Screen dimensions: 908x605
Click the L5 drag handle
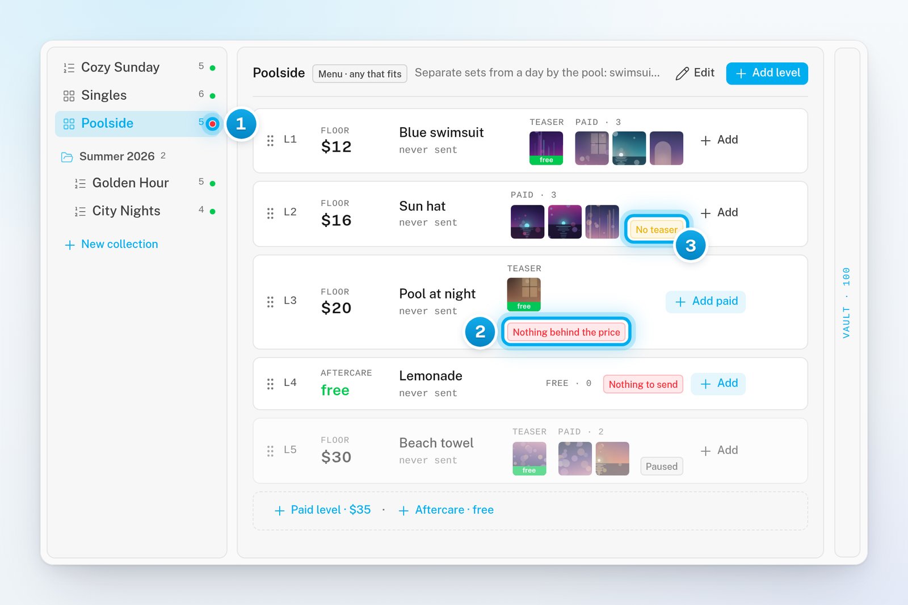270,451
